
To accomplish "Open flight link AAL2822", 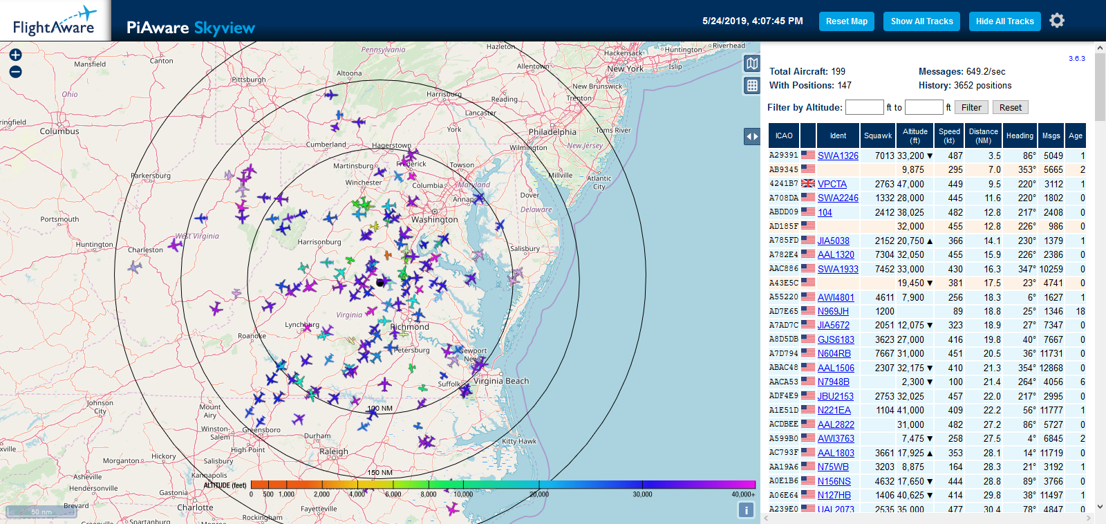I will (836, 424).
